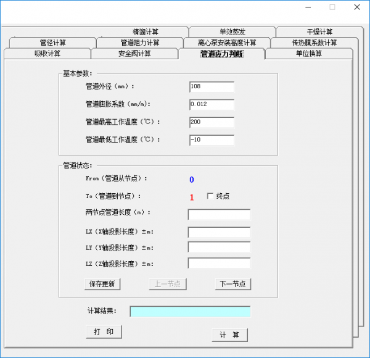Click the LY Y轴投影长度 field
The height and width of the screenshot is (358, 370).
pos(219,248)
